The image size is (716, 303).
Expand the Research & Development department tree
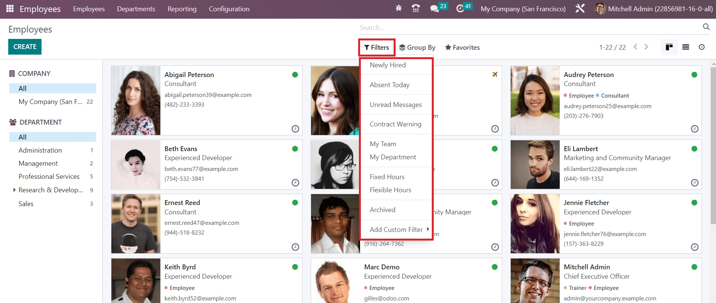point(14,190)
